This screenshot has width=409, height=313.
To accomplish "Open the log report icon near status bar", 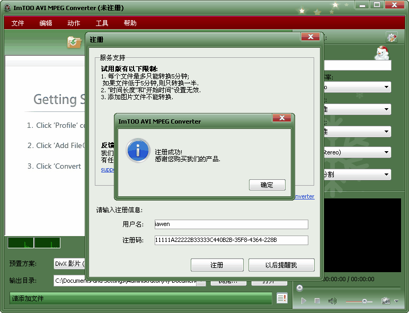I will point(282,298).
